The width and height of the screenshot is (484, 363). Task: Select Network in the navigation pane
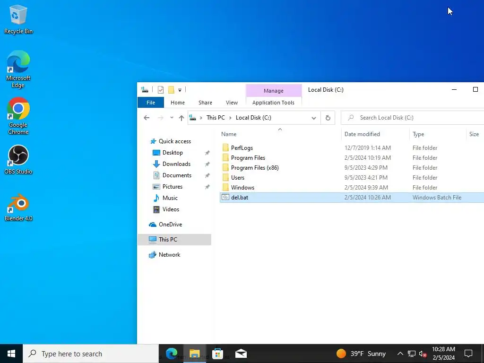[169, 255]
